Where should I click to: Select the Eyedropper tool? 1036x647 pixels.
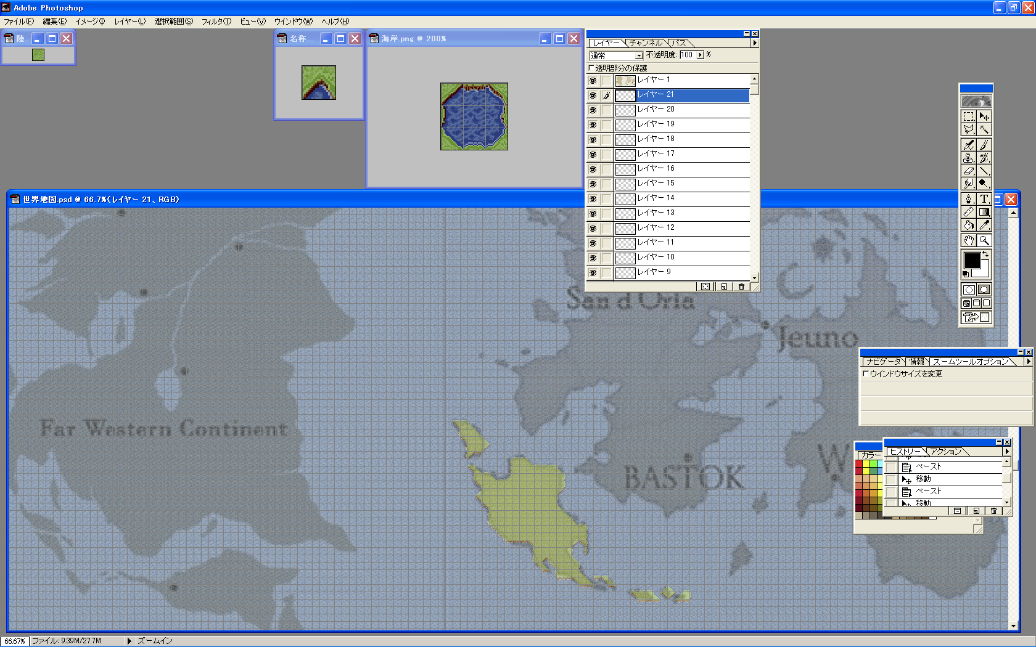pos(984,225)
